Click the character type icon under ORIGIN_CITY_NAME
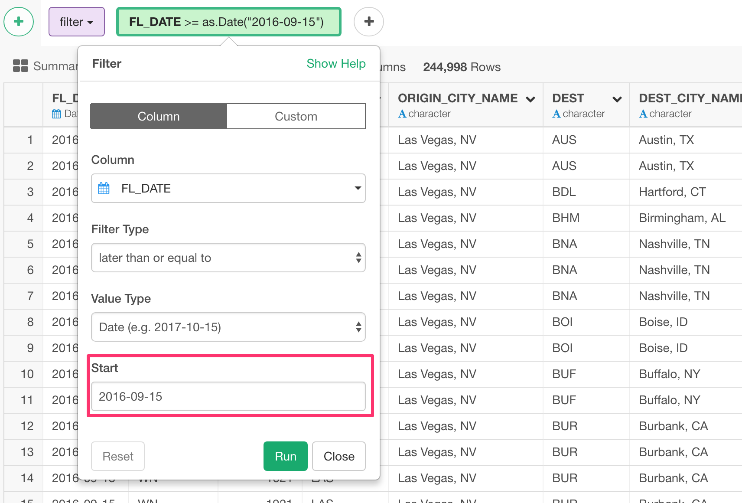The image size is (742, 503). click(x=403, y=114)
